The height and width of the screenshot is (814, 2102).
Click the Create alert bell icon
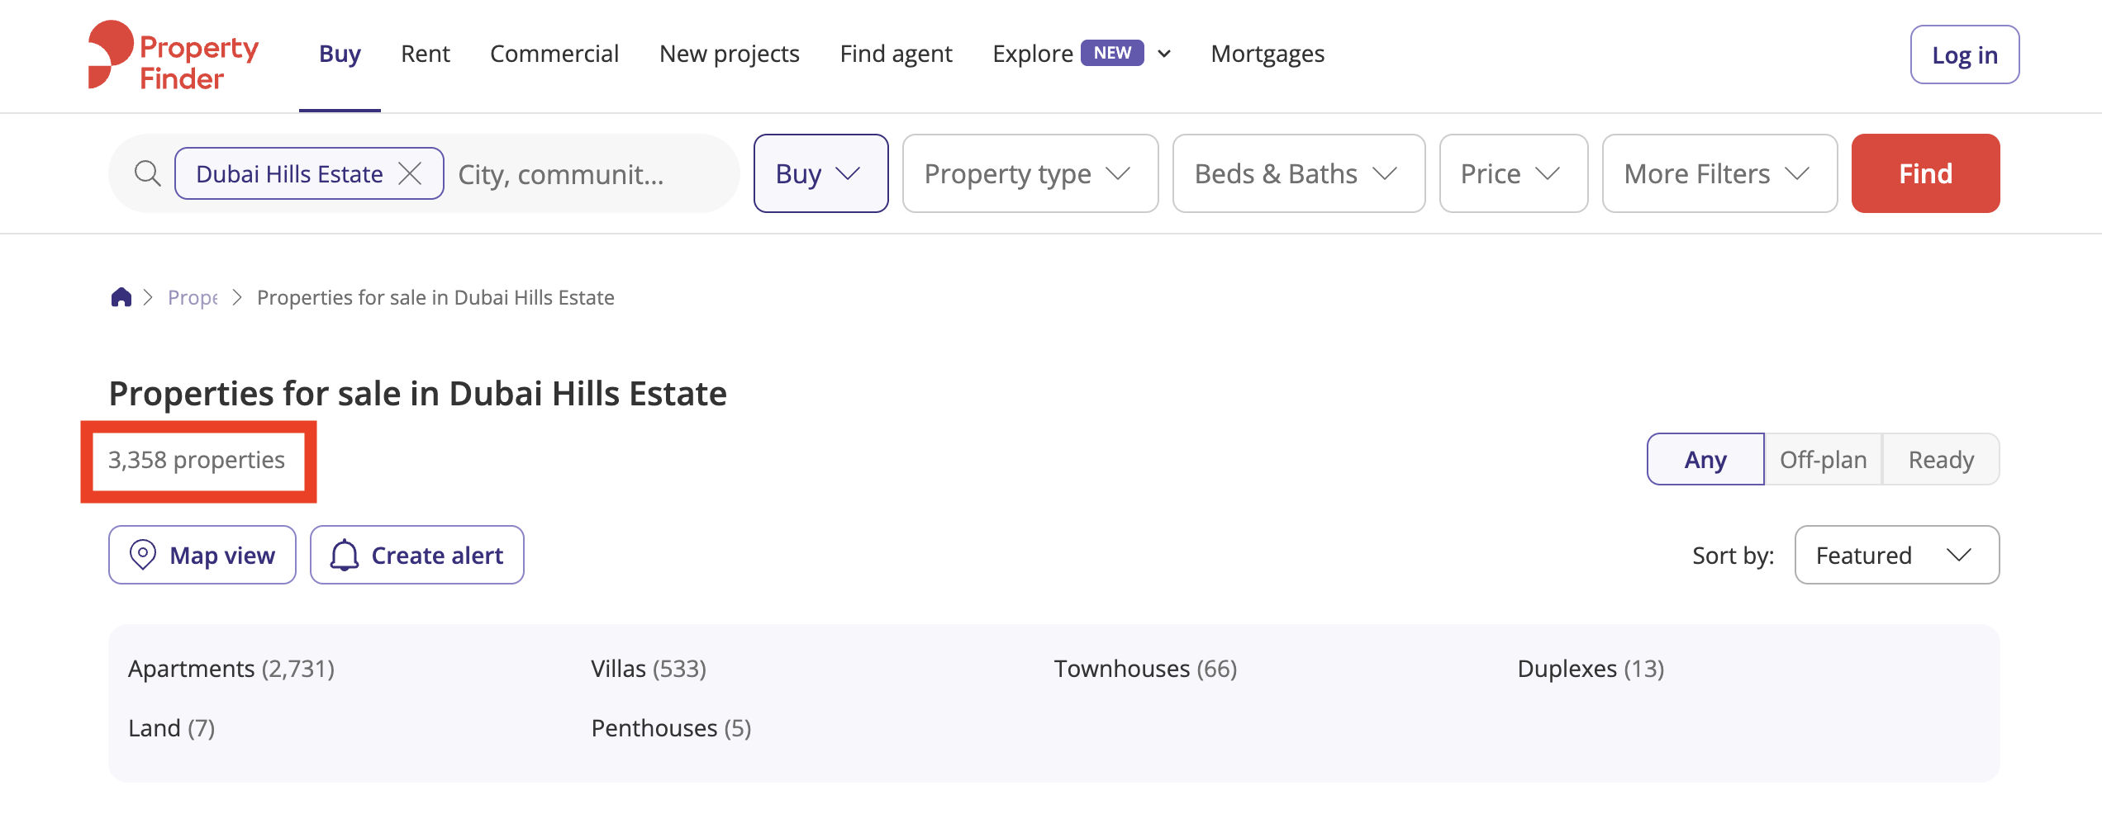pos(345,556)
